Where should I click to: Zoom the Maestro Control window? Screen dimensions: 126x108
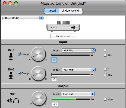[16, 3]
